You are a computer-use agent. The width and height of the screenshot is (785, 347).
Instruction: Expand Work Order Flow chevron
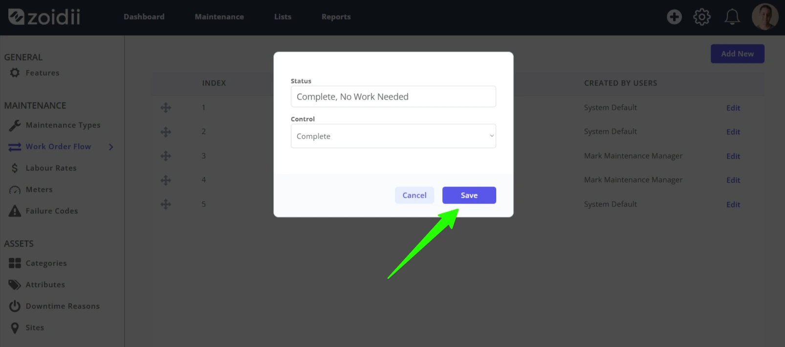pos(111,147)
